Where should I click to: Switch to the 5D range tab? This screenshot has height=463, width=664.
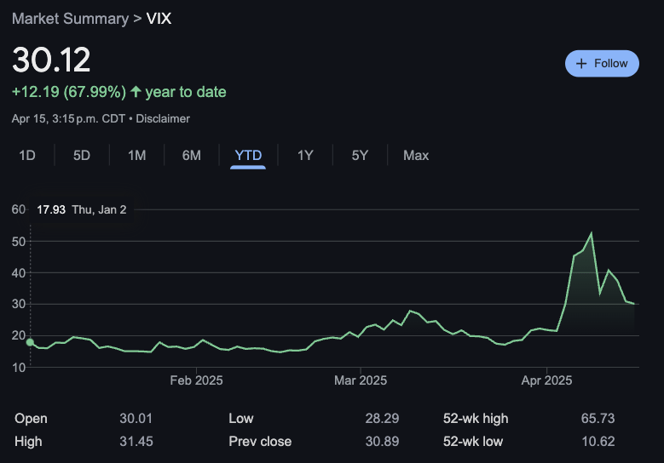point(82,155)
